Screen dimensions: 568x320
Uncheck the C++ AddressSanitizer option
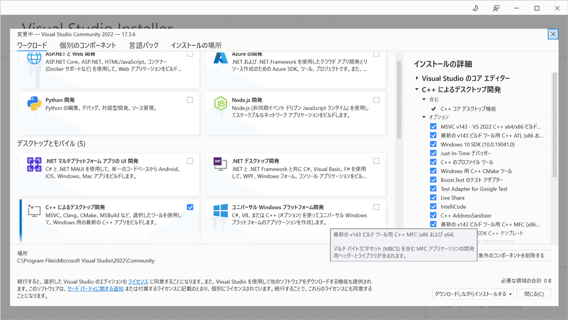click(x=433, y=216)
